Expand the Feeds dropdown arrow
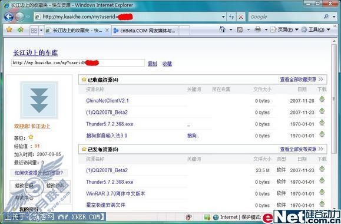The width and height of the screenshot is (341, 224). coord(249,29)
